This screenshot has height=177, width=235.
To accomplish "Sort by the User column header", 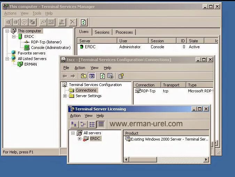I will click(x=133, y=41).
